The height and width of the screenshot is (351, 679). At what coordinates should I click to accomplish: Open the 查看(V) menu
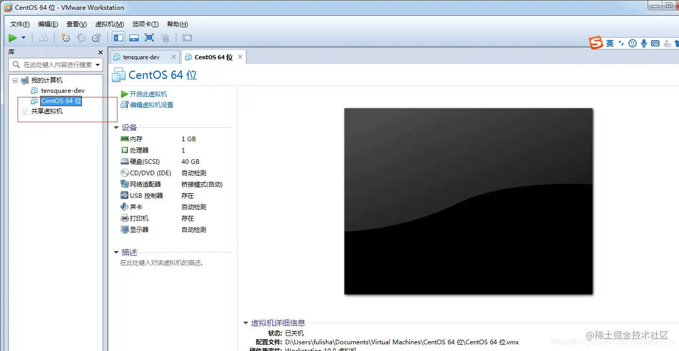tap(76, 24)
